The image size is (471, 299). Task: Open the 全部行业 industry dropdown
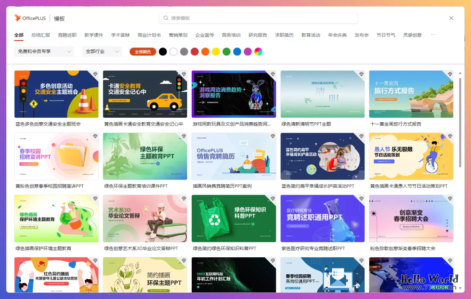tap(102, 52)
